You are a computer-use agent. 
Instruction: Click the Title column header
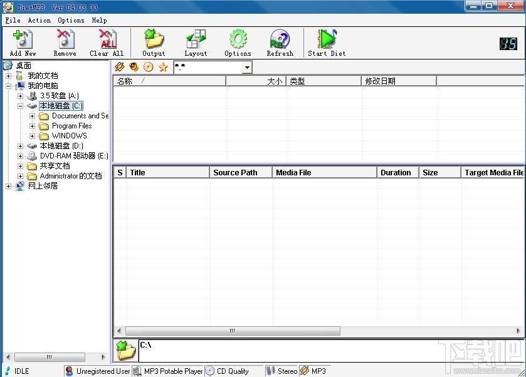pyautogui.click(x=168, y=173)
